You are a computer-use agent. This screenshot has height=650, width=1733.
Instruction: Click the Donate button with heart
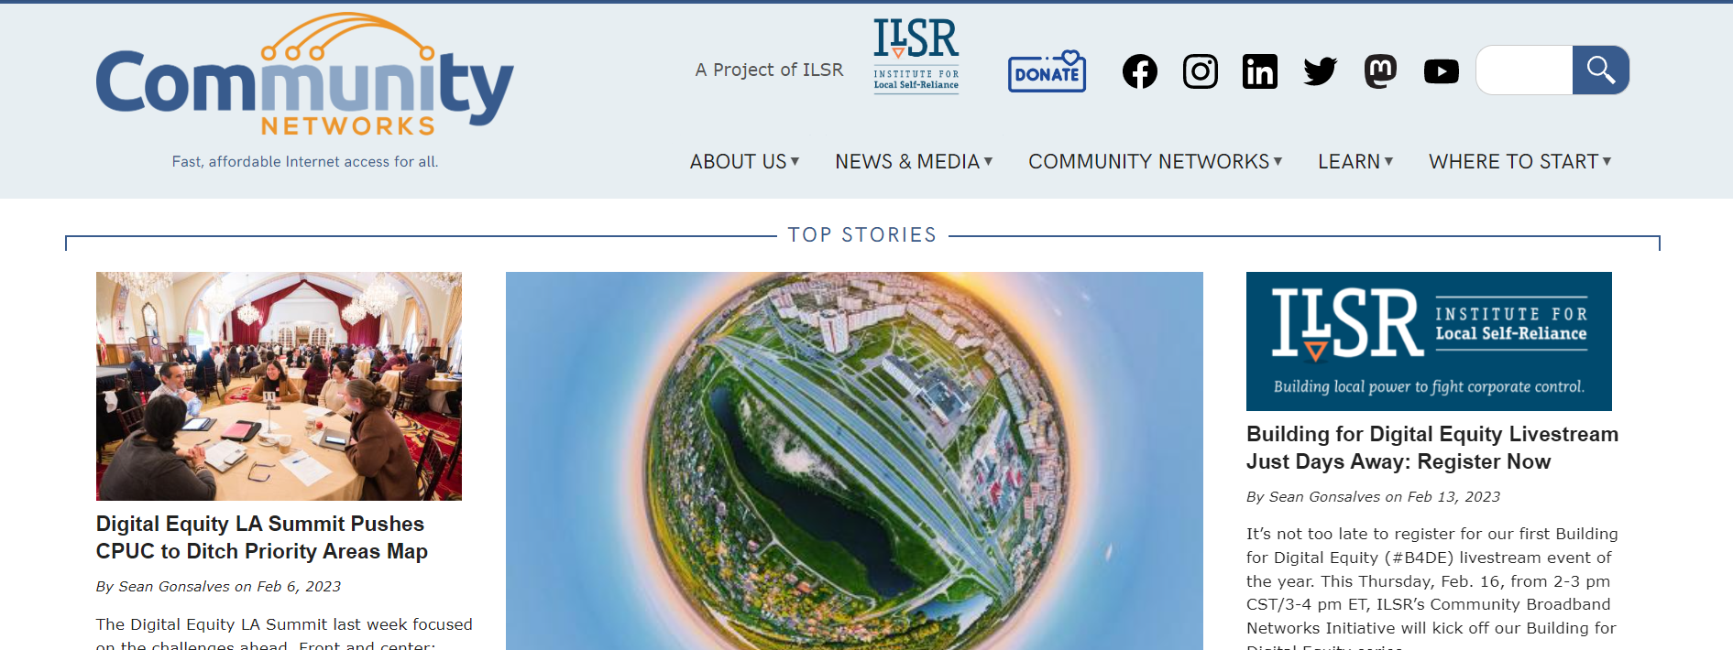pos(1047,71)
